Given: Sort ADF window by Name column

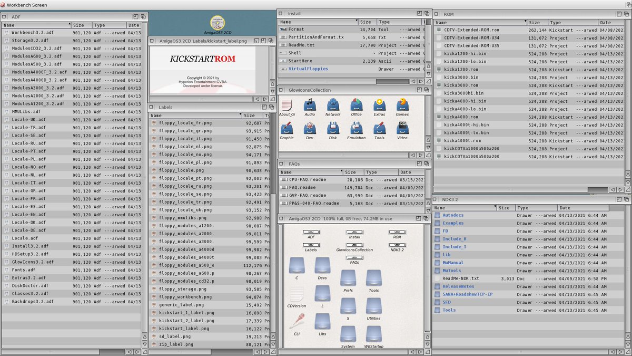Looking at the screenshot, I should pyautogui.click(x=36, y=25).
